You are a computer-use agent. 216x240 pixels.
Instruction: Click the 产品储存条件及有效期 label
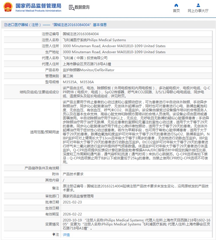pyautogui.click(x=42, y=168)
